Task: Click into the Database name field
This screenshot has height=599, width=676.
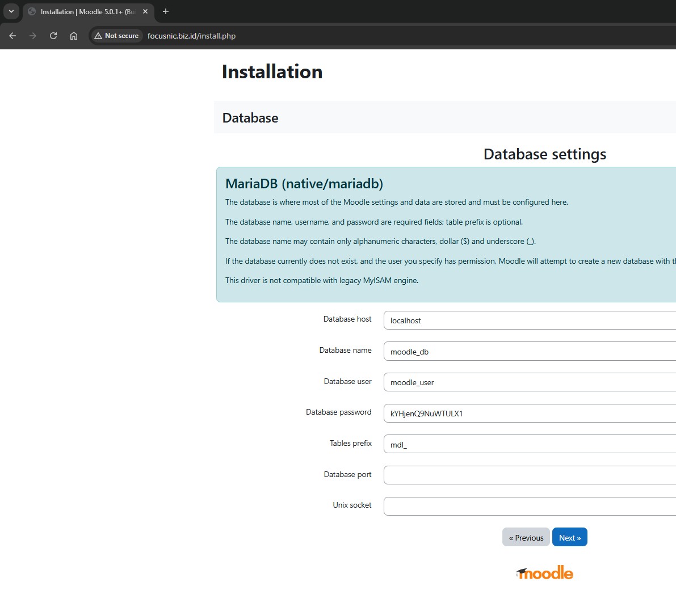Action: 528,351
